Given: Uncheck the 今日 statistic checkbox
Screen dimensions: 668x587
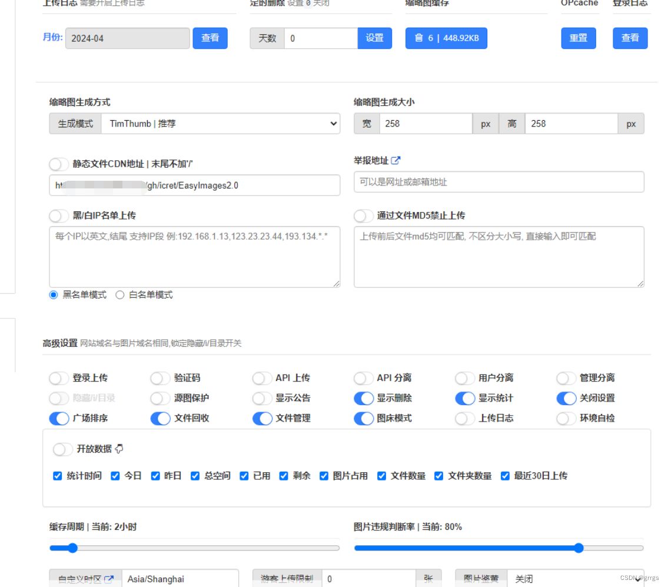Looking at the screenshot, I should [x=115, y=476].
